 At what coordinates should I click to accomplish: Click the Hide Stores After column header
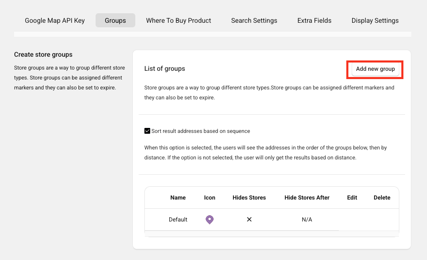[307, 197]
